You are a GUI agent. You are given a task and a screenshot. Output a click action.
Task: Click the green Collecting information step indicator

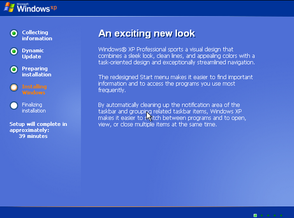(x=14, y=33)
